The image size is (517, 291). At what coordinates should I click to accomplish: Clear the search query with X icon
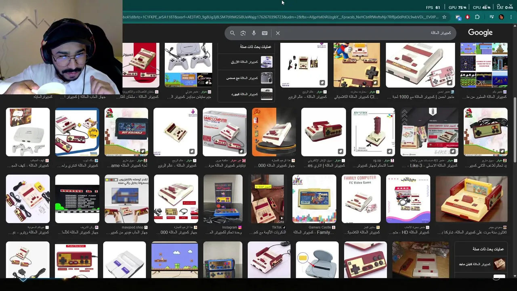[278, 33]
